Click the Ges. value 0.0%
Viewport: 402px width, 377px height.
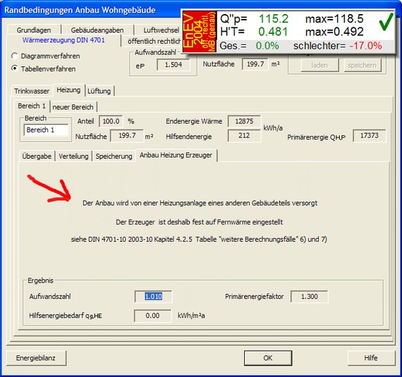[267, 46]
